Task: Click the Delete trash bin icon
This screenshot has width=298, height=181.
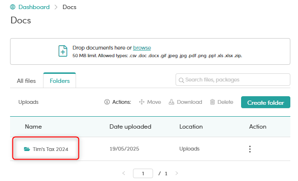Action: pyautogui.click(x=212, y=102)
